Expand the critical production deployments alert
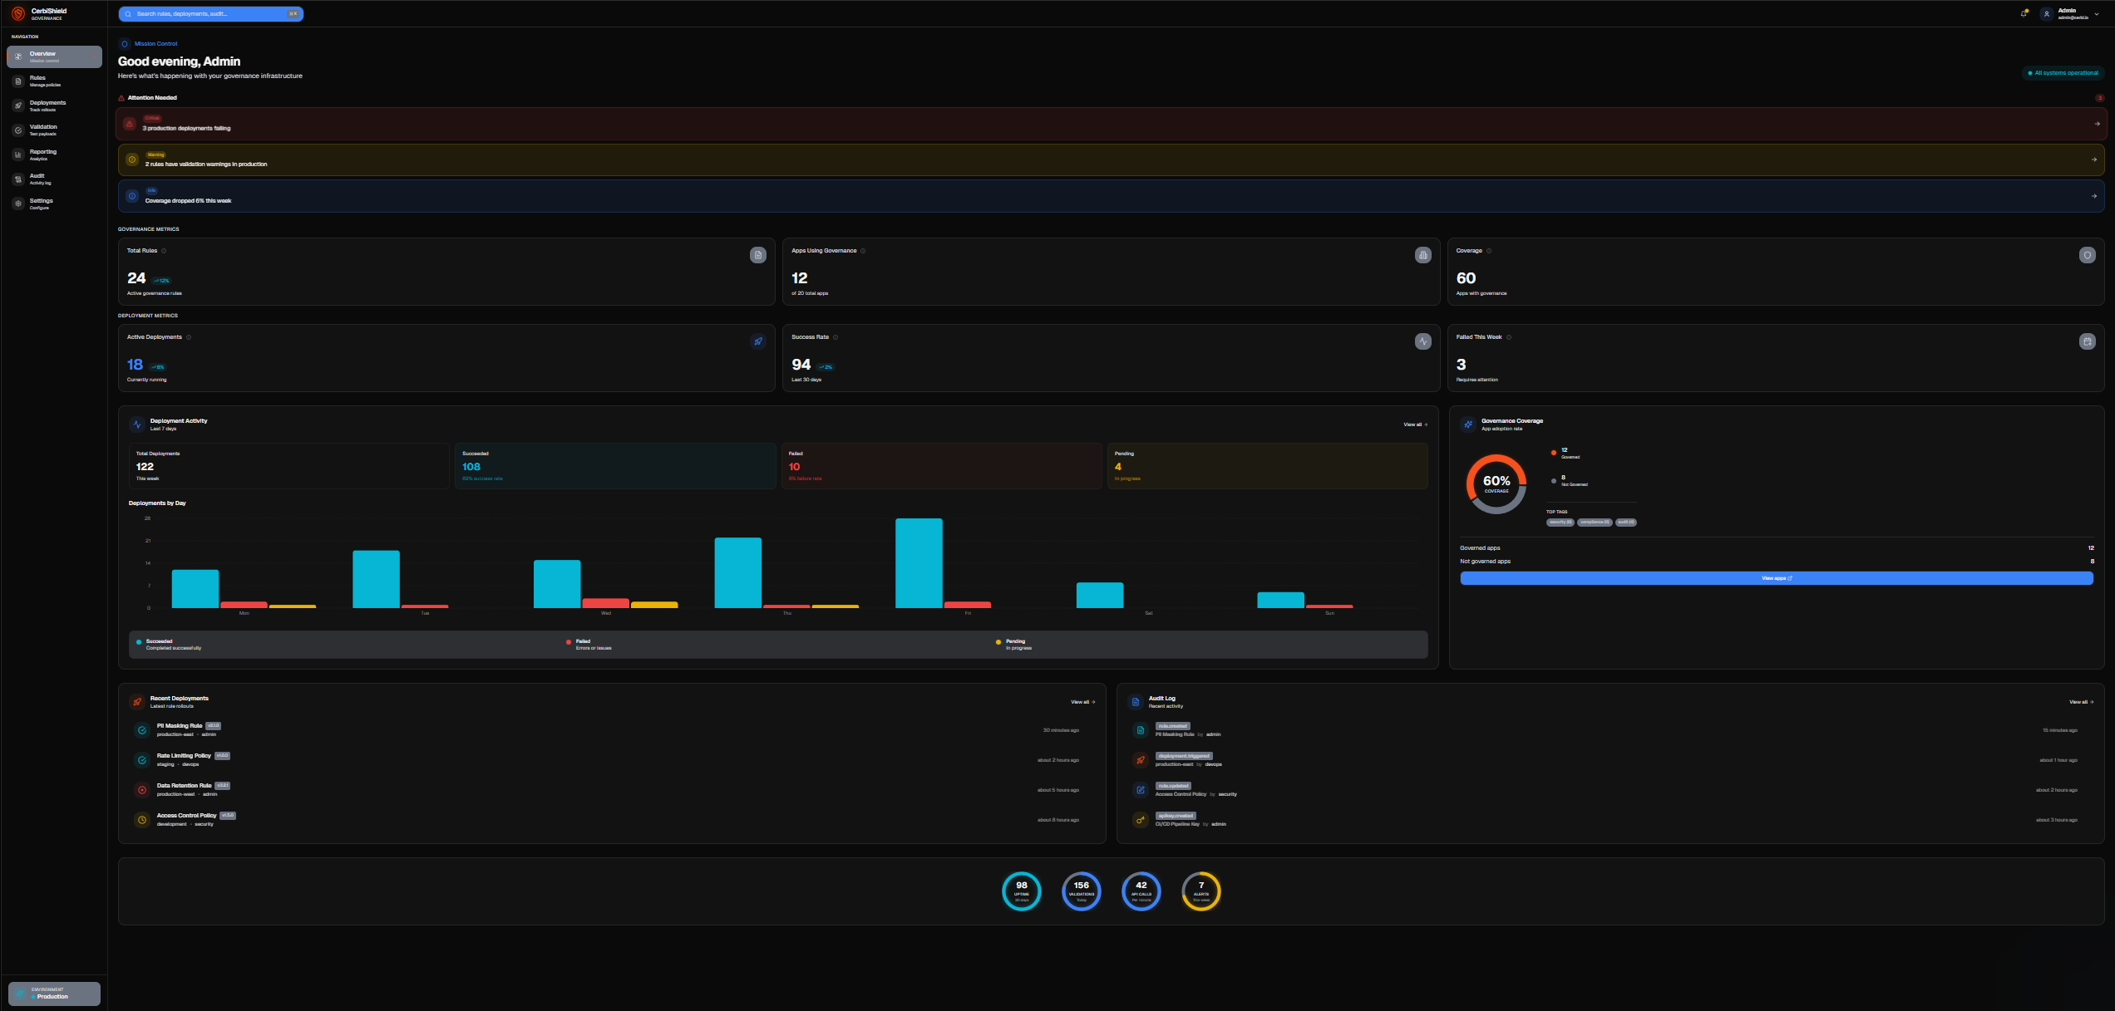 pos(1114,123)
